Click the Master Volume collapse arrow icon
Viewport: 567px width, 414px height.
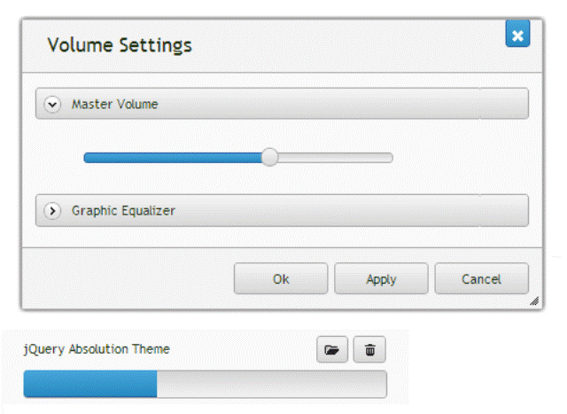pyautogui.click(x=52, y=105)
